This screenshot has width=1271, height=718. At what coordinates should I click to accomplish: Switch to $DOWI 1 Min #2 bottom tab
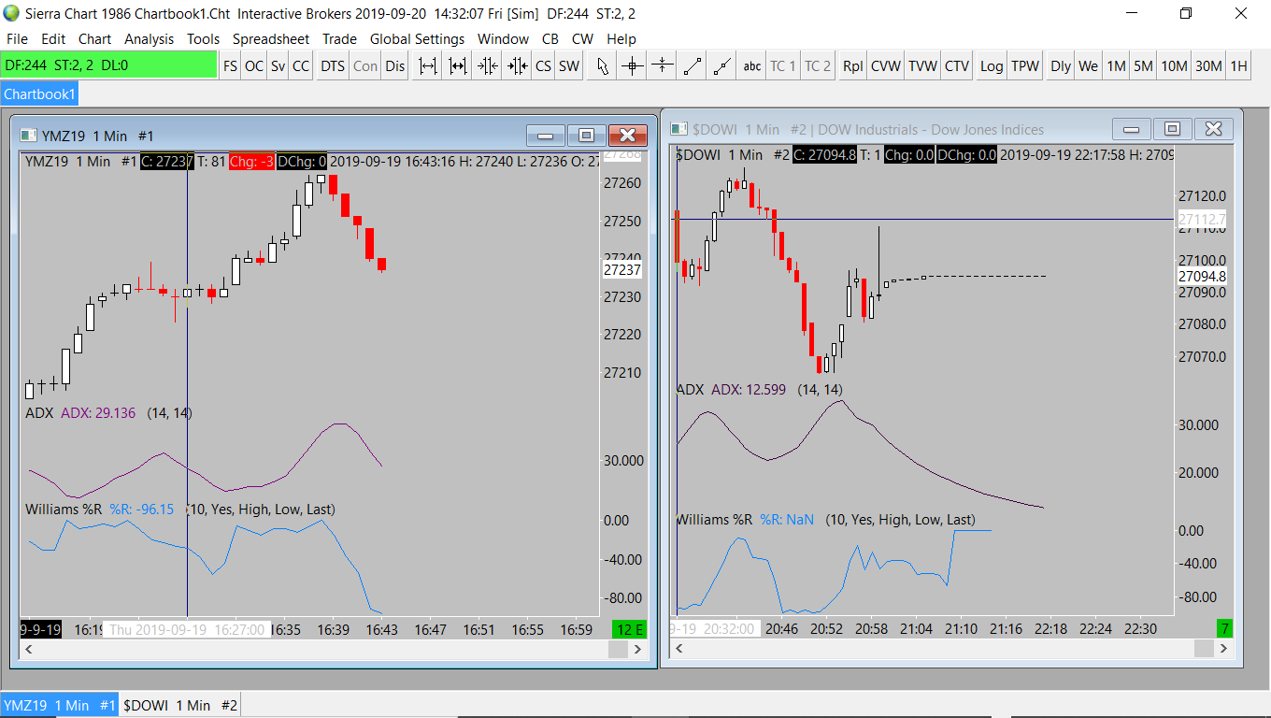pos(180,705)
